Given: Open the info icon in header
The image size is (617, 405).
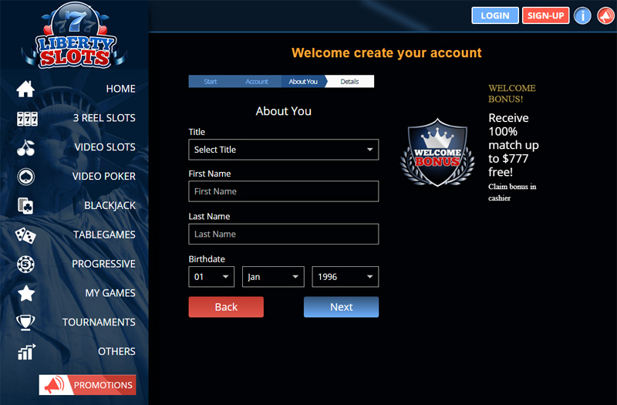Looking at the screenshot, I should coord(582,15).
